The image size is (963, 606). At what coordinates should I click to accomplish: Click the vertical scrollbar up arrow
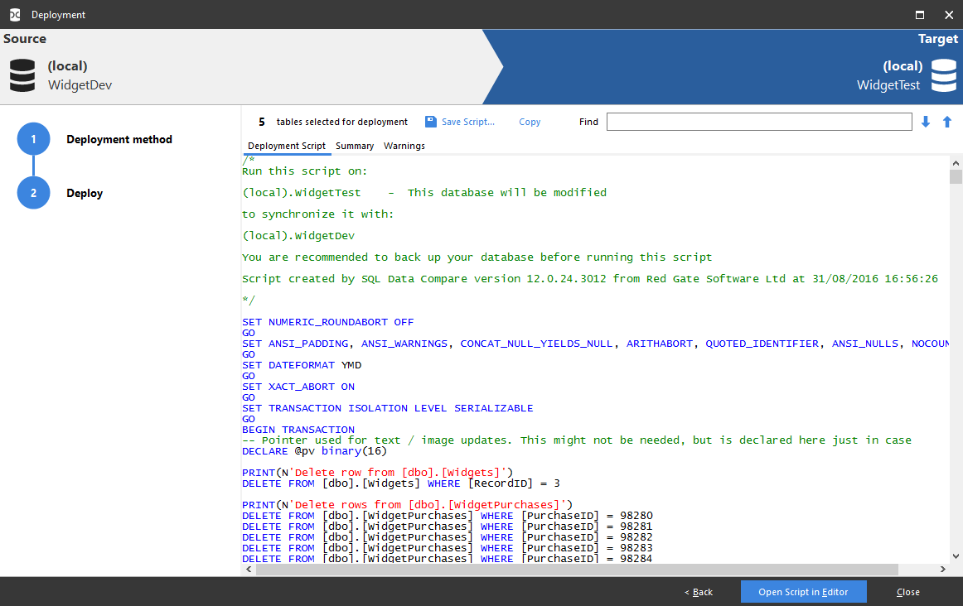coord(956,162)
